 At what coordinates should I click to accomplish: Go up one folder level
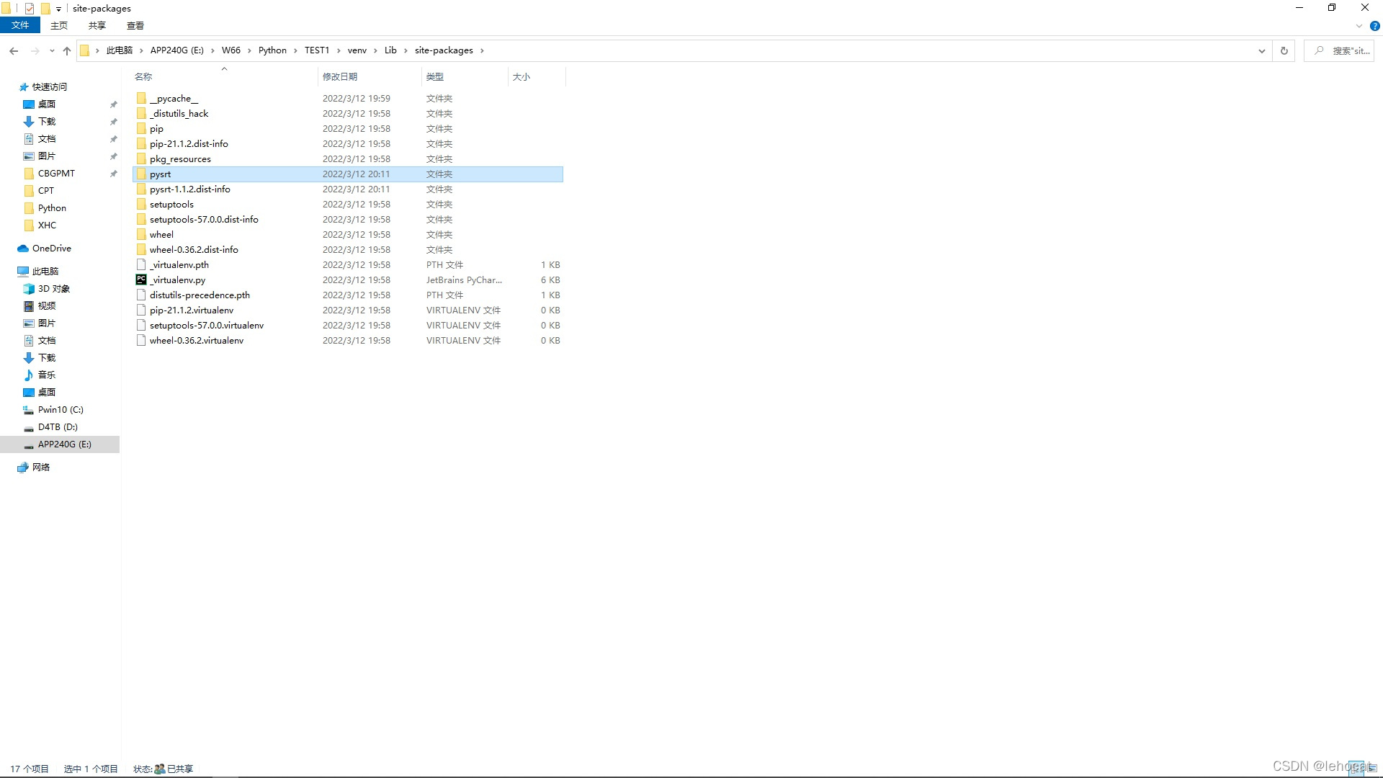coord(67,50)
